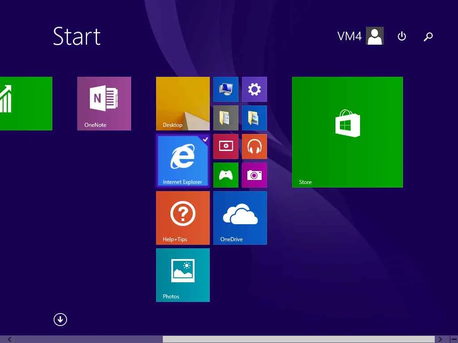The height and width of the screenshot is (343, 458).
Task: Open the Store tile
Action: 347,132
